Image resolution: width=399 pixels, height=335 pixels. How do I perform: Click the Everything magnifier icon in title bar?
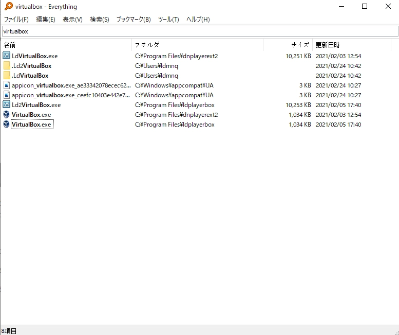click(x=8, y=6)
